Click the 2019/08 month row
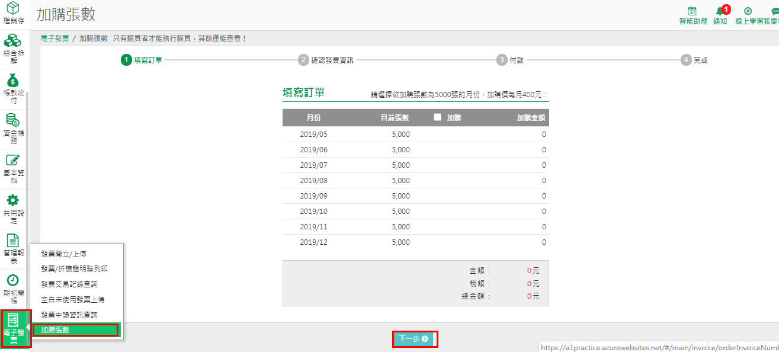Viewport: 779px width, 352px height. click(x=415, y=181)
